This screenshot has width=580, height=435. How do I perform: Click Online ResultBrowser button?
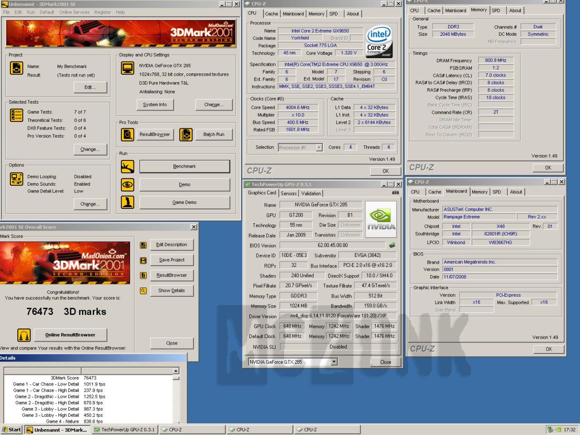pos(70,335)
